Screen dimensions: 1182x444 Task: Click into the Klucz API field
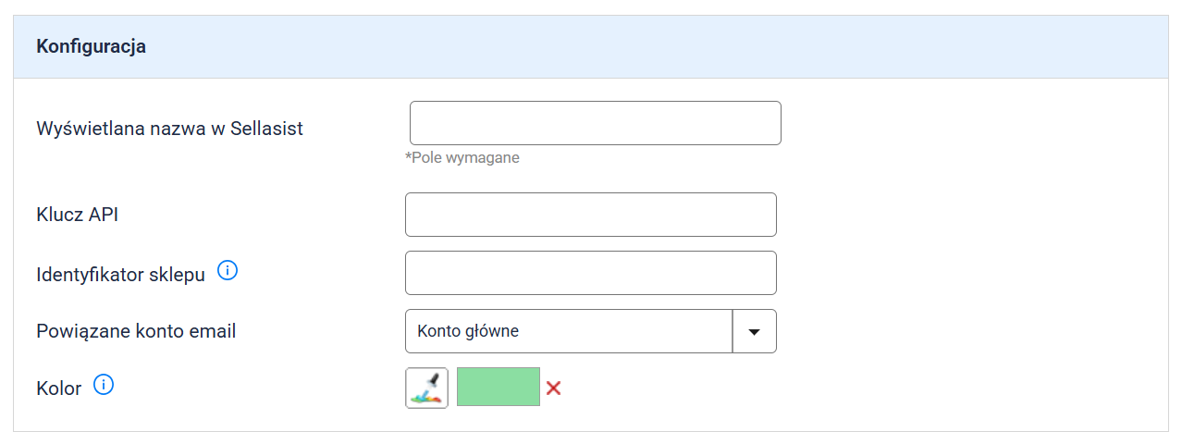[590, 215]
